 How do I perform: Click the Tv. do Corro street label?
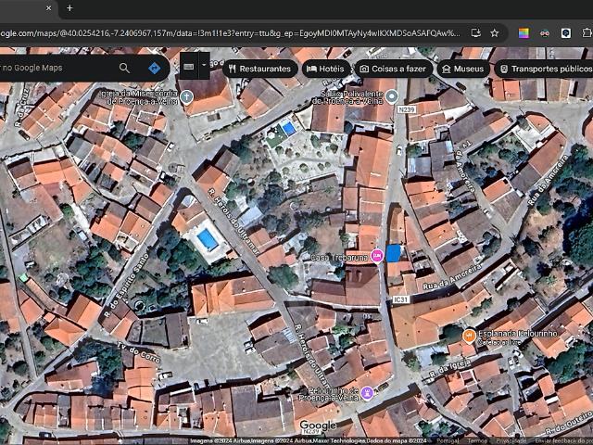click(138, 351)
